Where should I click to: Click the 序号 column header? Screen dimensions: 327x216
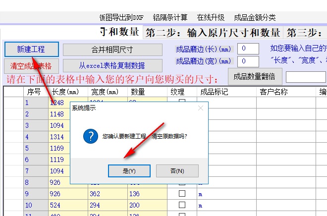[36, 92]
